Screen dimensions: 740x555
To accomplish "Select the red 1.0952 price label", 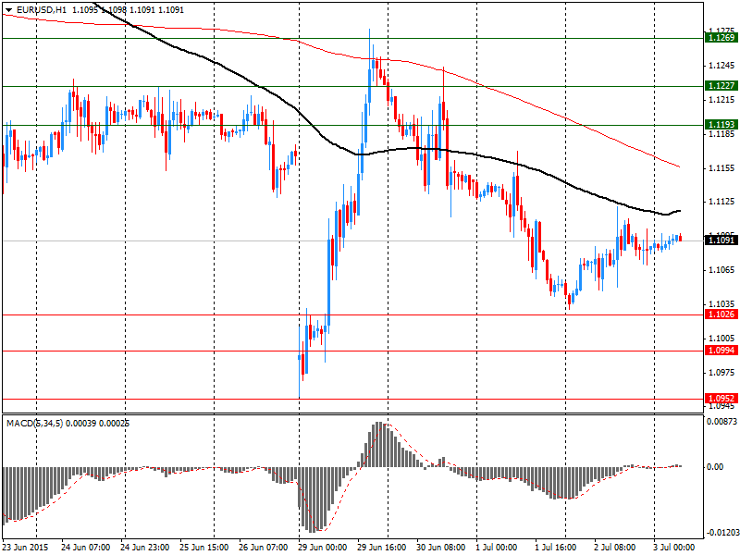I will coord(721,399).
